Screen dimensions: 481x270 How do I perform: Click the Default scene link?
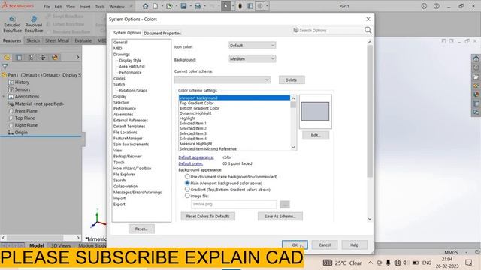[190, 163]
